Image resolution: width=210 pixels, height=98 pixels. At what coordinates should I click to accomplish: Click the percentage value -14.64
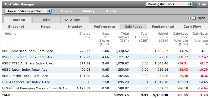(202, 88)
